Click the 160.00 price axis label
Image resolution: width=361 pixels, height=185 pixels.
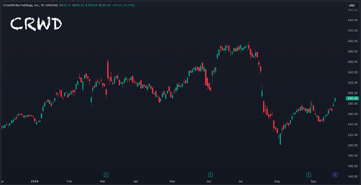(x=353, y=166)
